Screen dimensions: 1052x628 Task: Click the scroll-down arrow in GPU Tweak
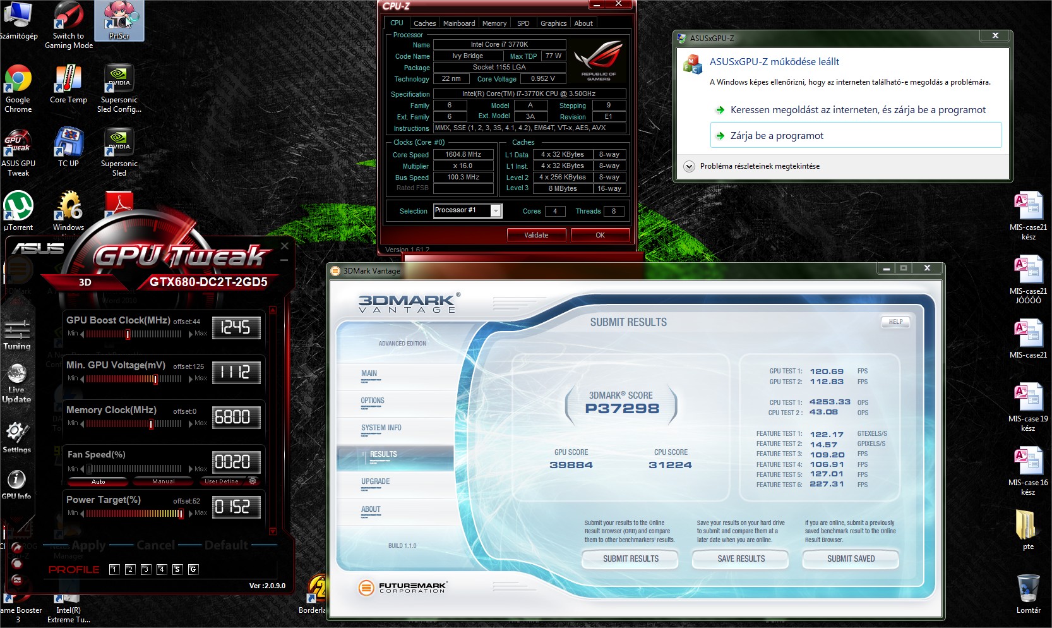[x=273, y=531]
